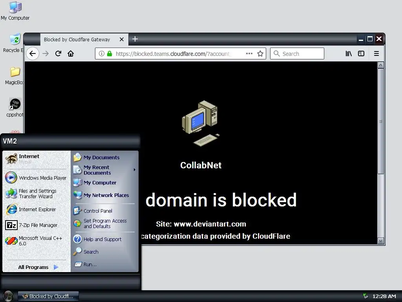Open Help and Support
The height and width of the screenshot is (302, 402).
[104, 239]
